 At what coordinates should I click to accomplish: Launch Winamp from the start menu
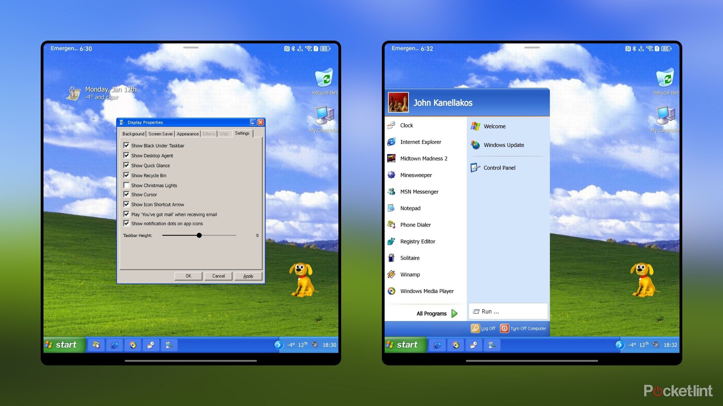point(410,275)
